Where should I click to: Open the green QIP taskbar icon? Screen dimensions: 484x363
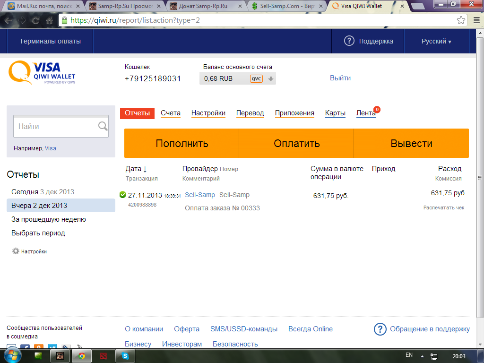38,356
